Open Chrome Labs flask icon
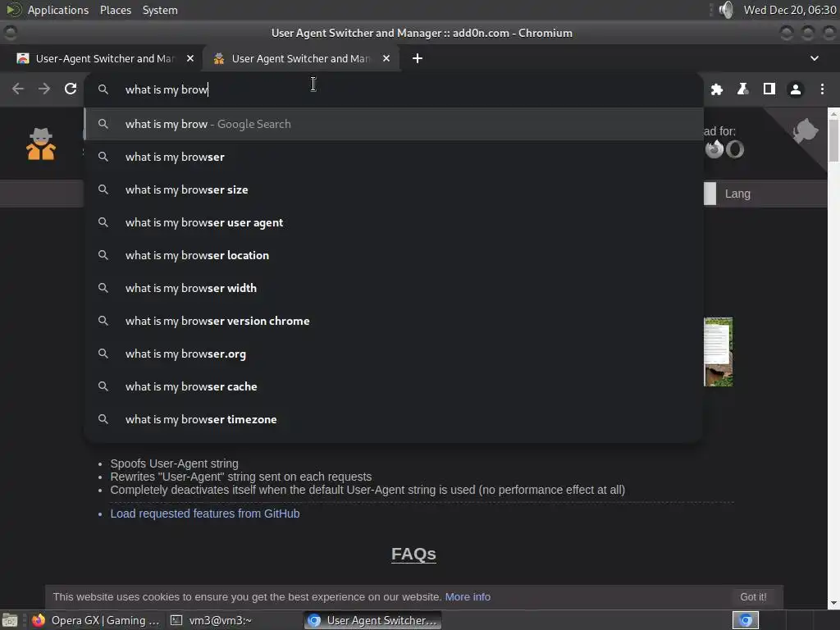 coord(742,89)
